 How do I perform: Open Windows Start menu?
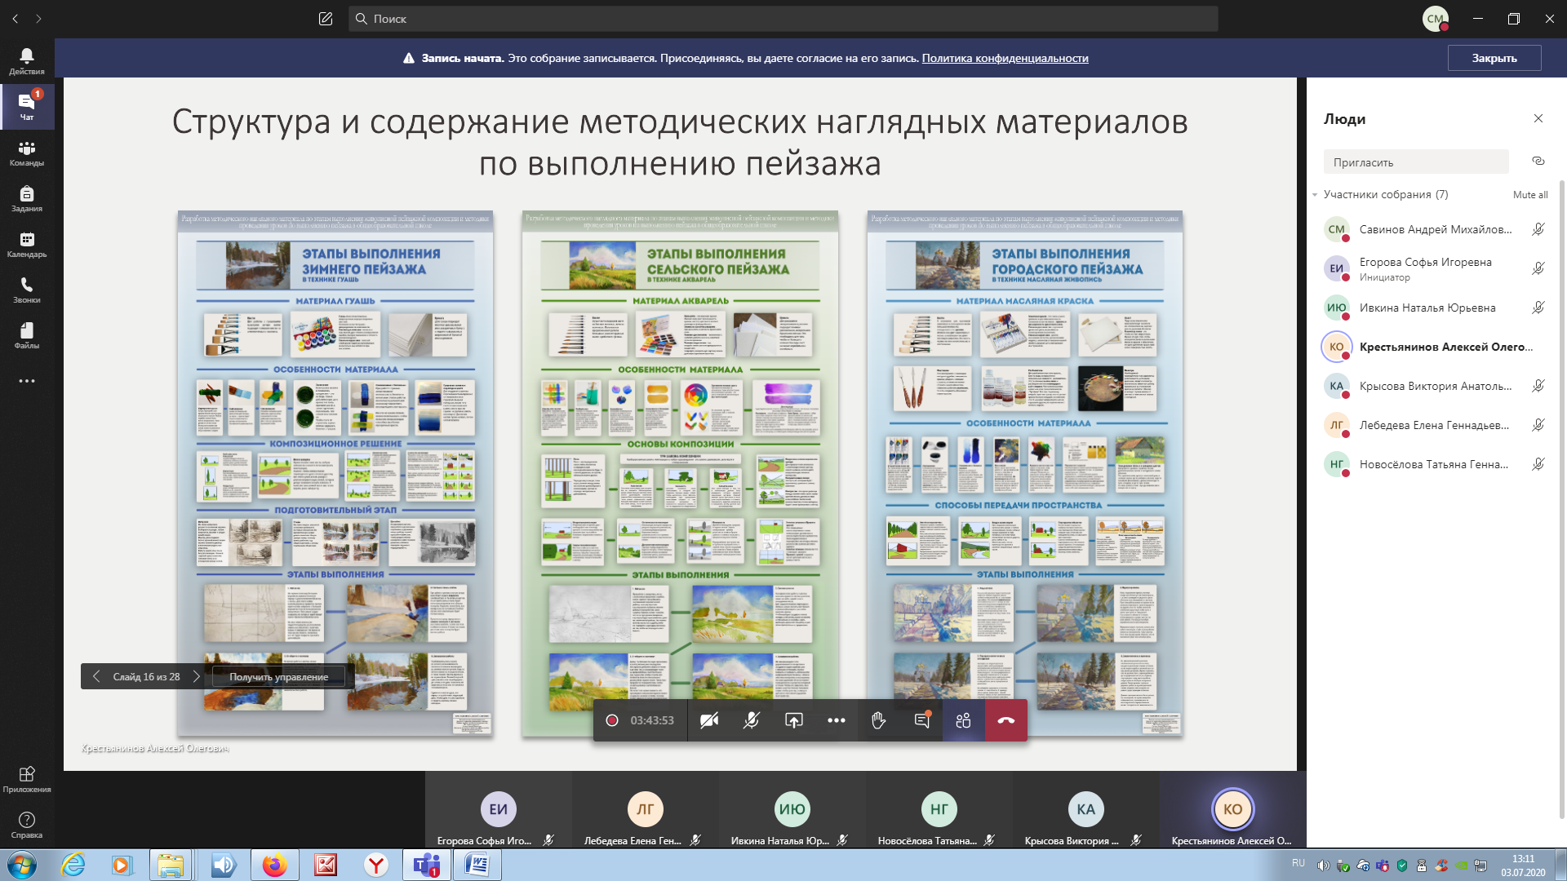click(x=22, y=865)
